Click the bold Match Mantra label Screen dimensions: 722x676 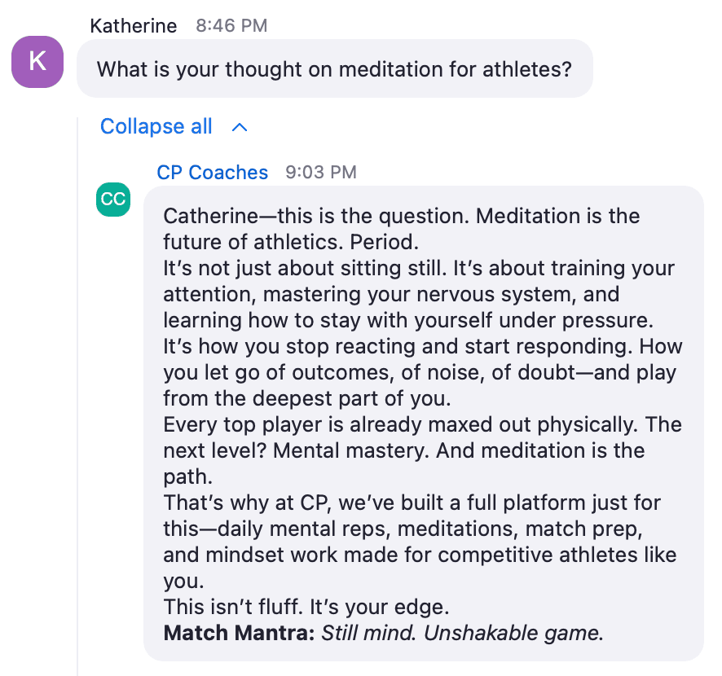click(x=239, y=633)
